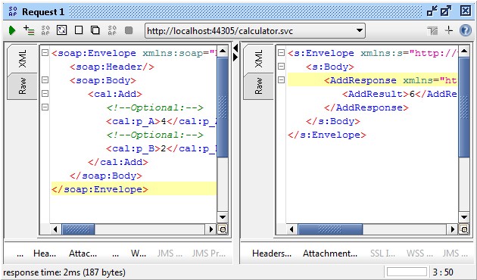Open the response WSS ... tab
Screen dimensions: 477x280
[x=419, y=254]
